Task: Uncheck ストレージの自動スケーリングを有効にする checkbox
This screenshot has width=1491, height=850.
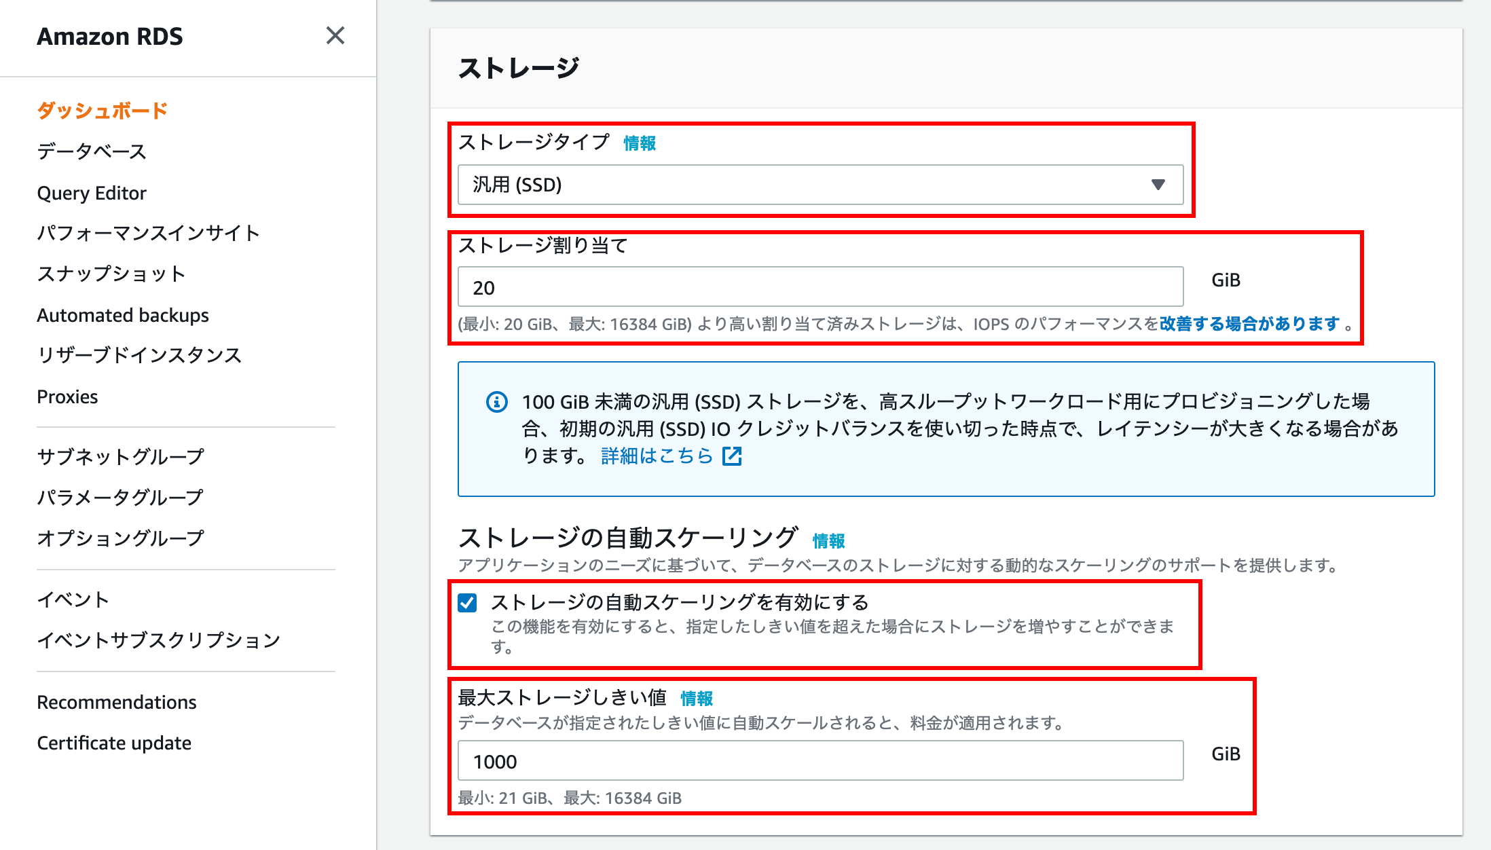Action: (467, 603)
